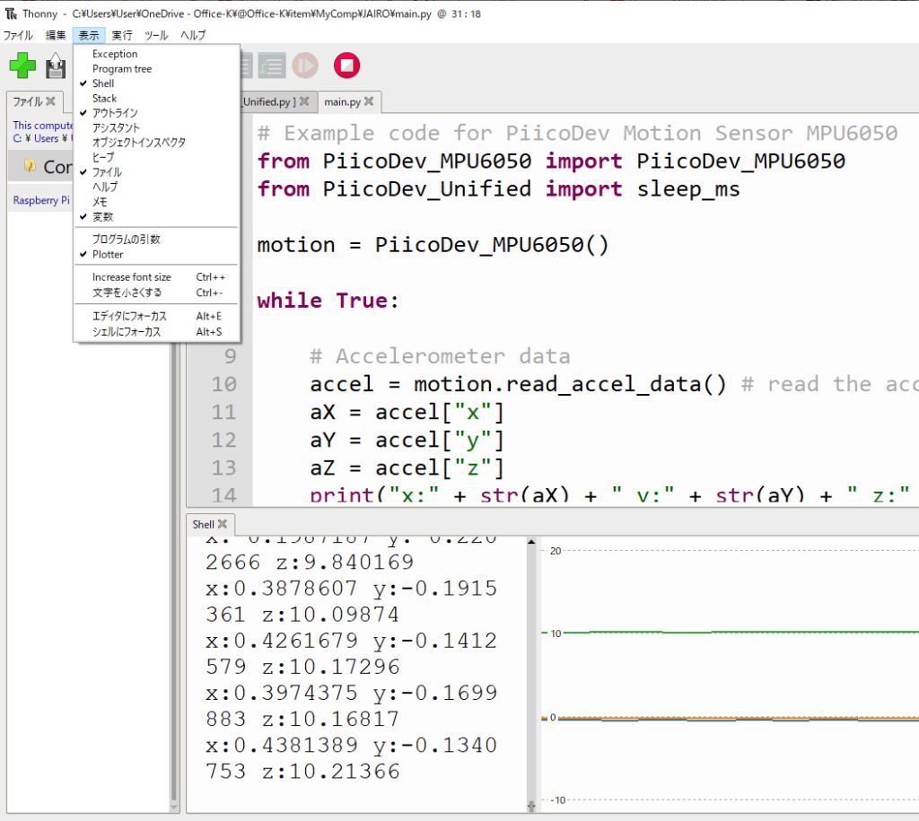Viewport: 919px width, 821px height.
Task: Click line number 13 in editor gutter
Action: [223, 468]
